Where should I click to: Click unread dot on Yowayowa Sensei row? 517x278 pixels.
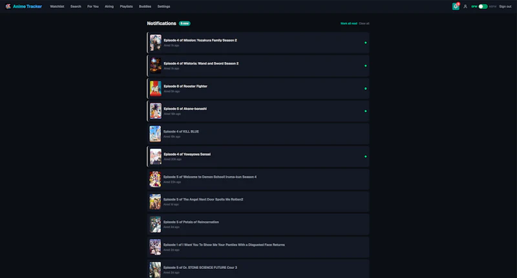tap(365, 156)
